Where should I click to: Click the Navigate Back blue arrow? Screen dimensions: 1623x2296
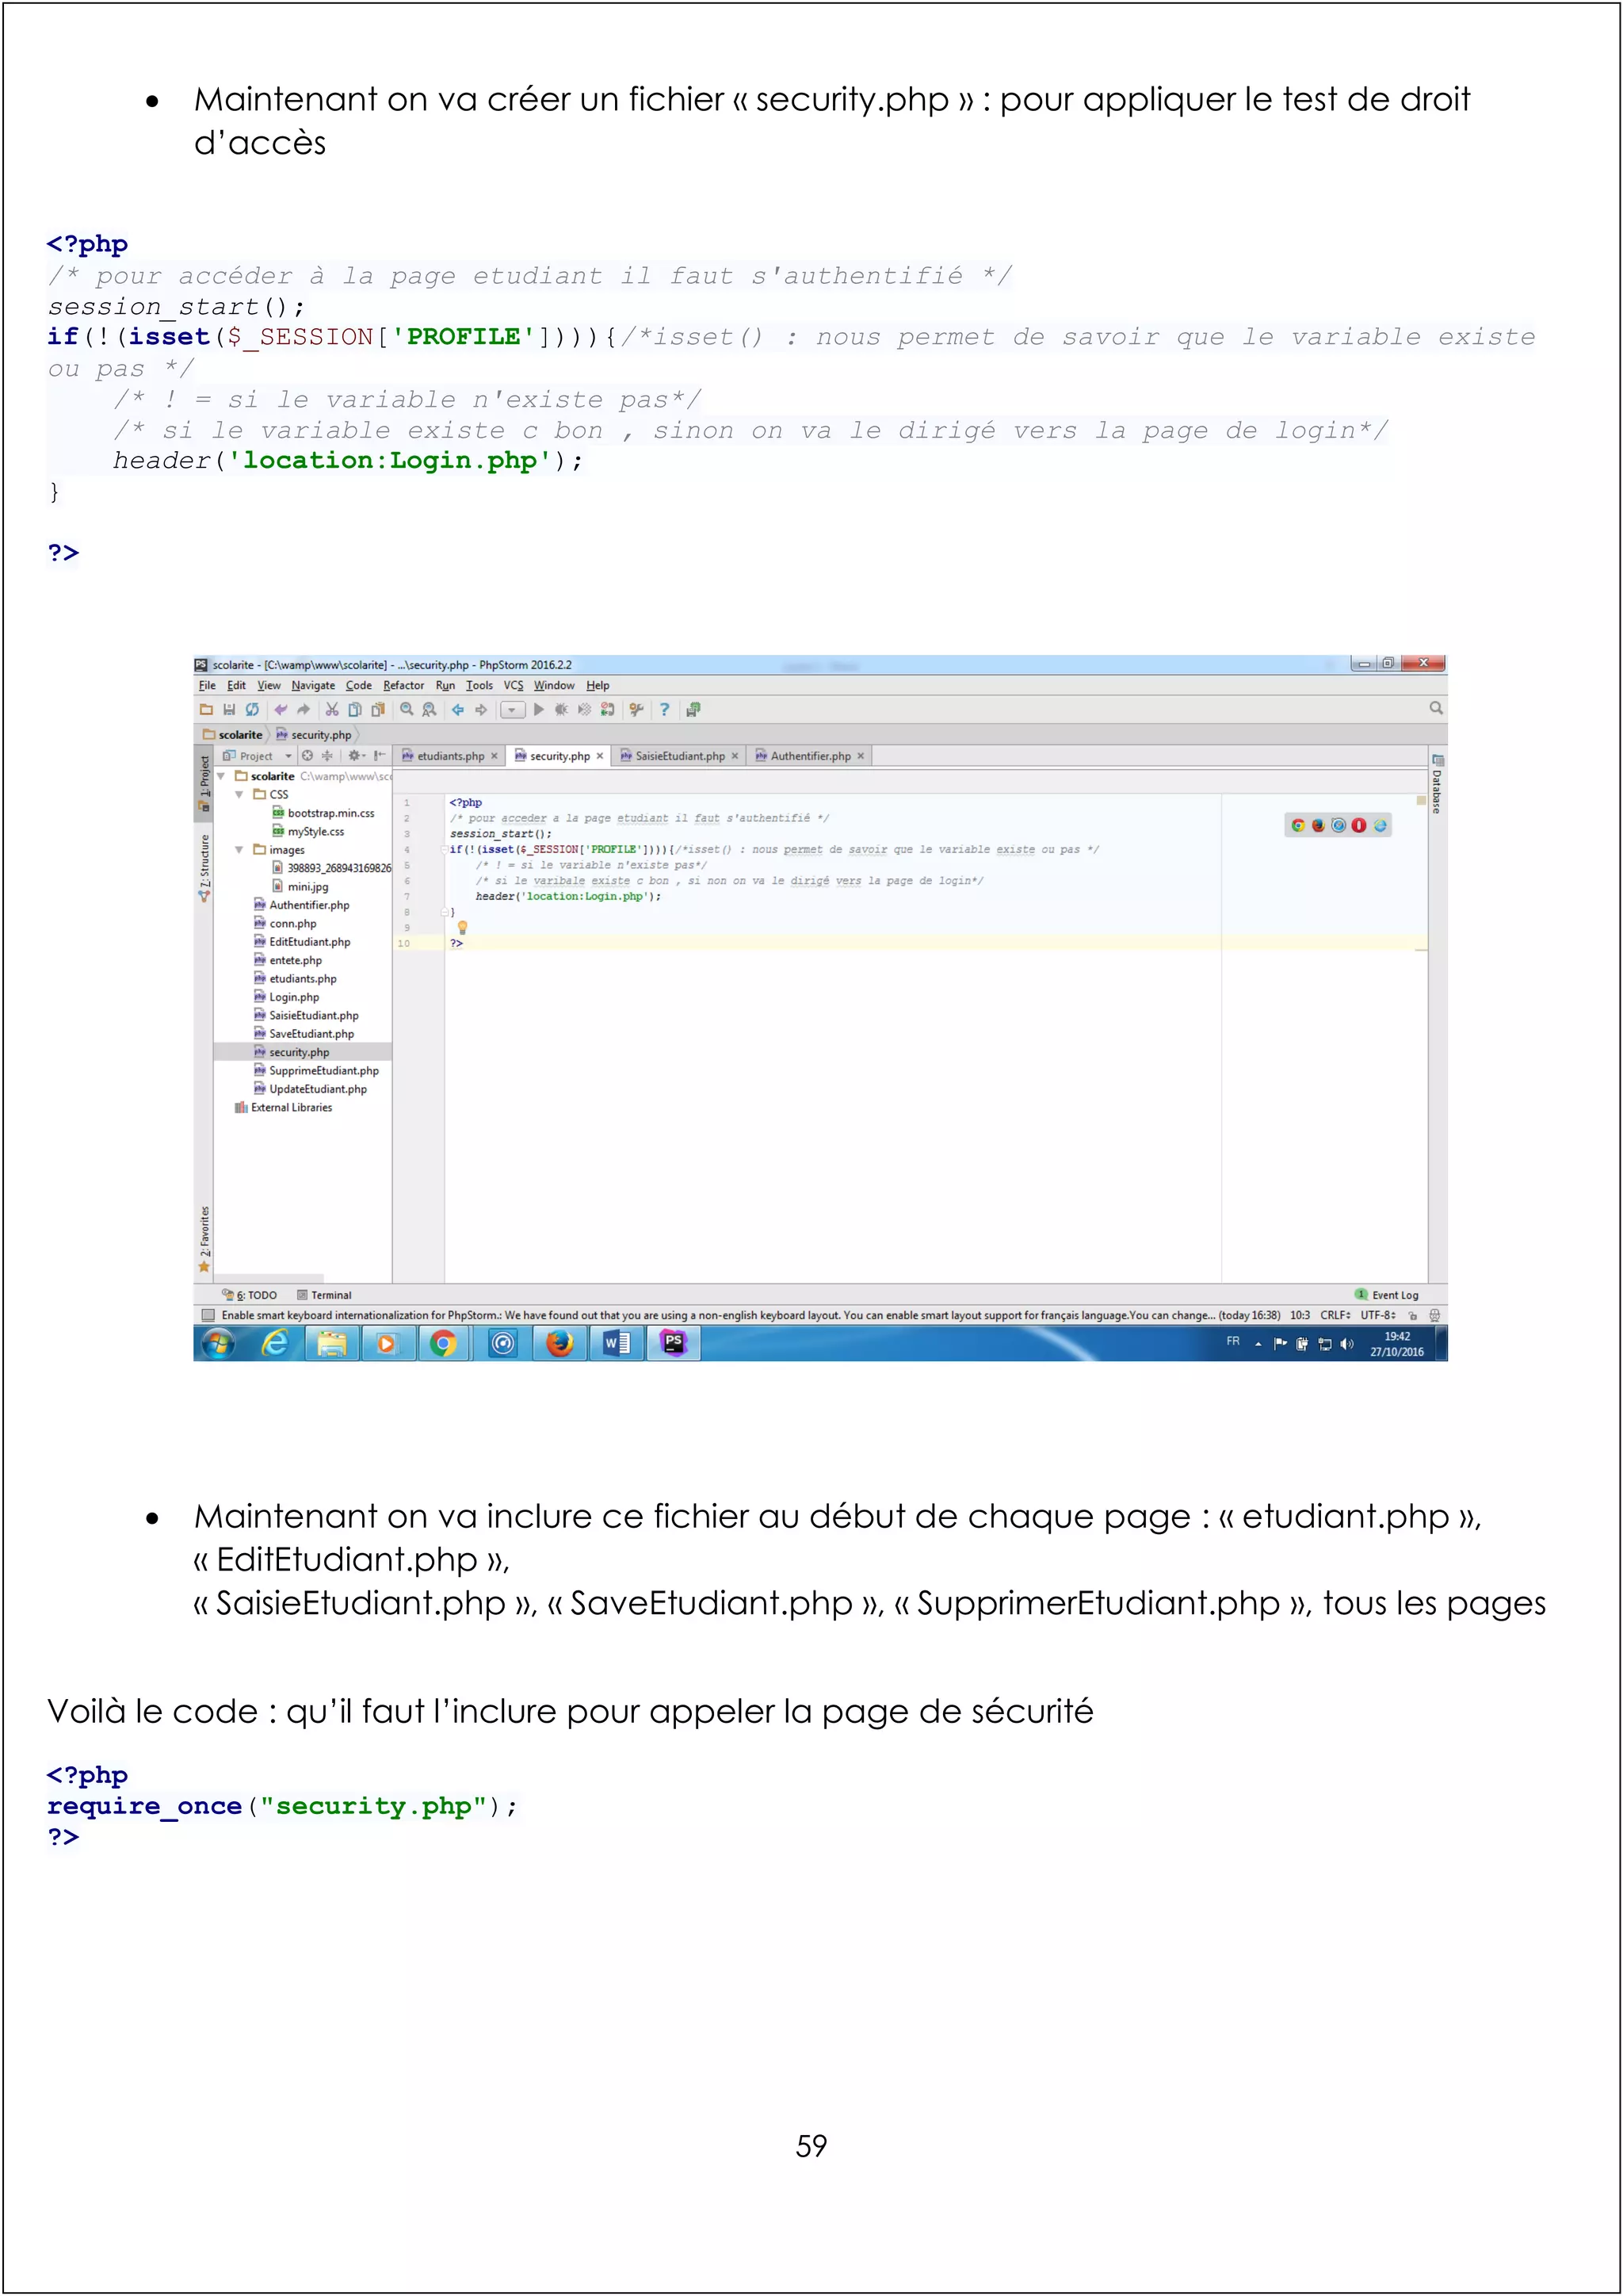[x=458, y=709]
